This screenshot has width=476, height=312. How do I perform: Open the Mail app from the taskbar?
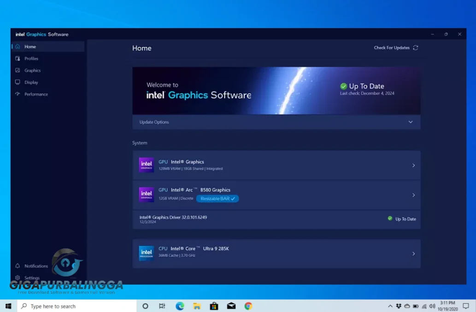coord(231,306)
